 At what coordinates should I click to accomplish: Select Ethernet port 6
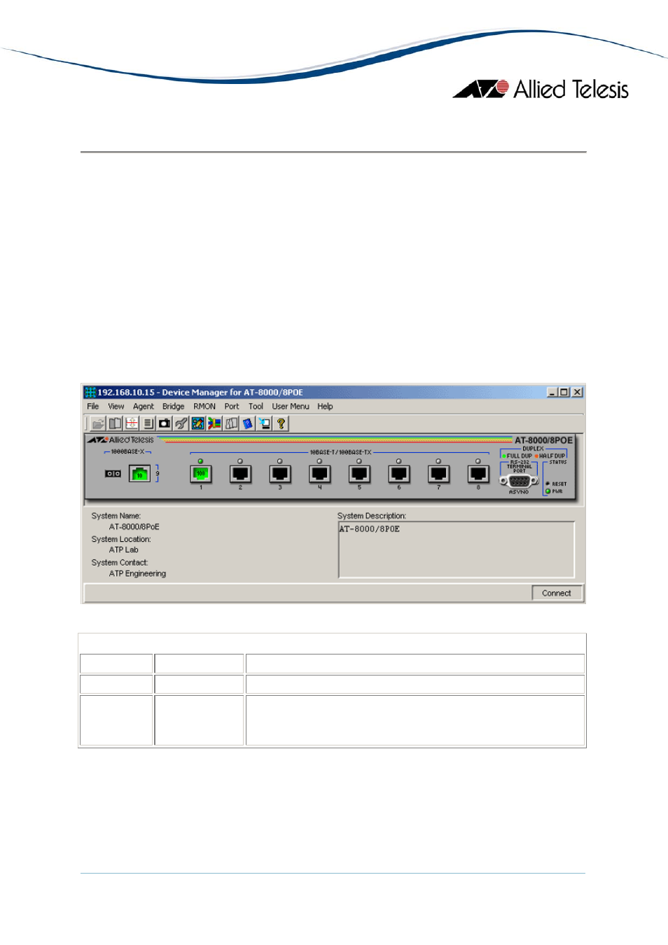pyautogui.click(x=399, y=474)
